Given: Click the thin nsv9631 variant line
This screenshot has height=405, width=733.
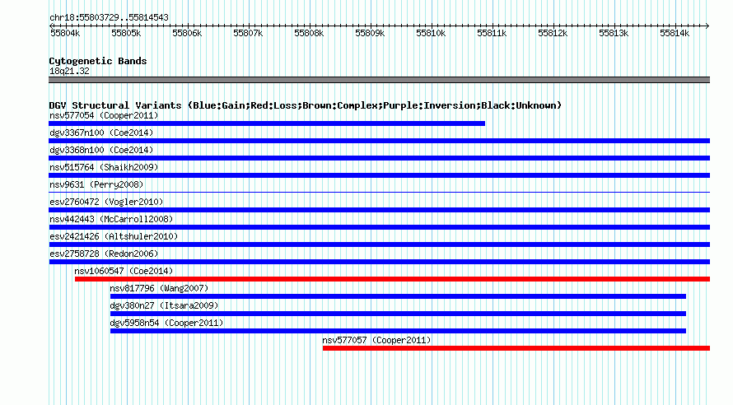Looking at the screenshot, I should [379, 192].
